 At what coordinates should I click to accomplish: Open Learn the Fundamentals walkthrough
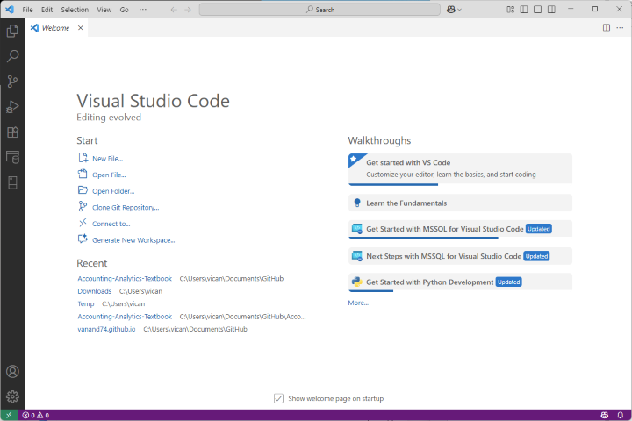(460, 203)
